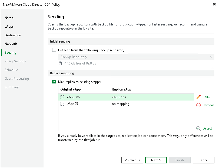Click the Replica mapping section header
This screenshot has width=219, height=168.
coord(131,73)
